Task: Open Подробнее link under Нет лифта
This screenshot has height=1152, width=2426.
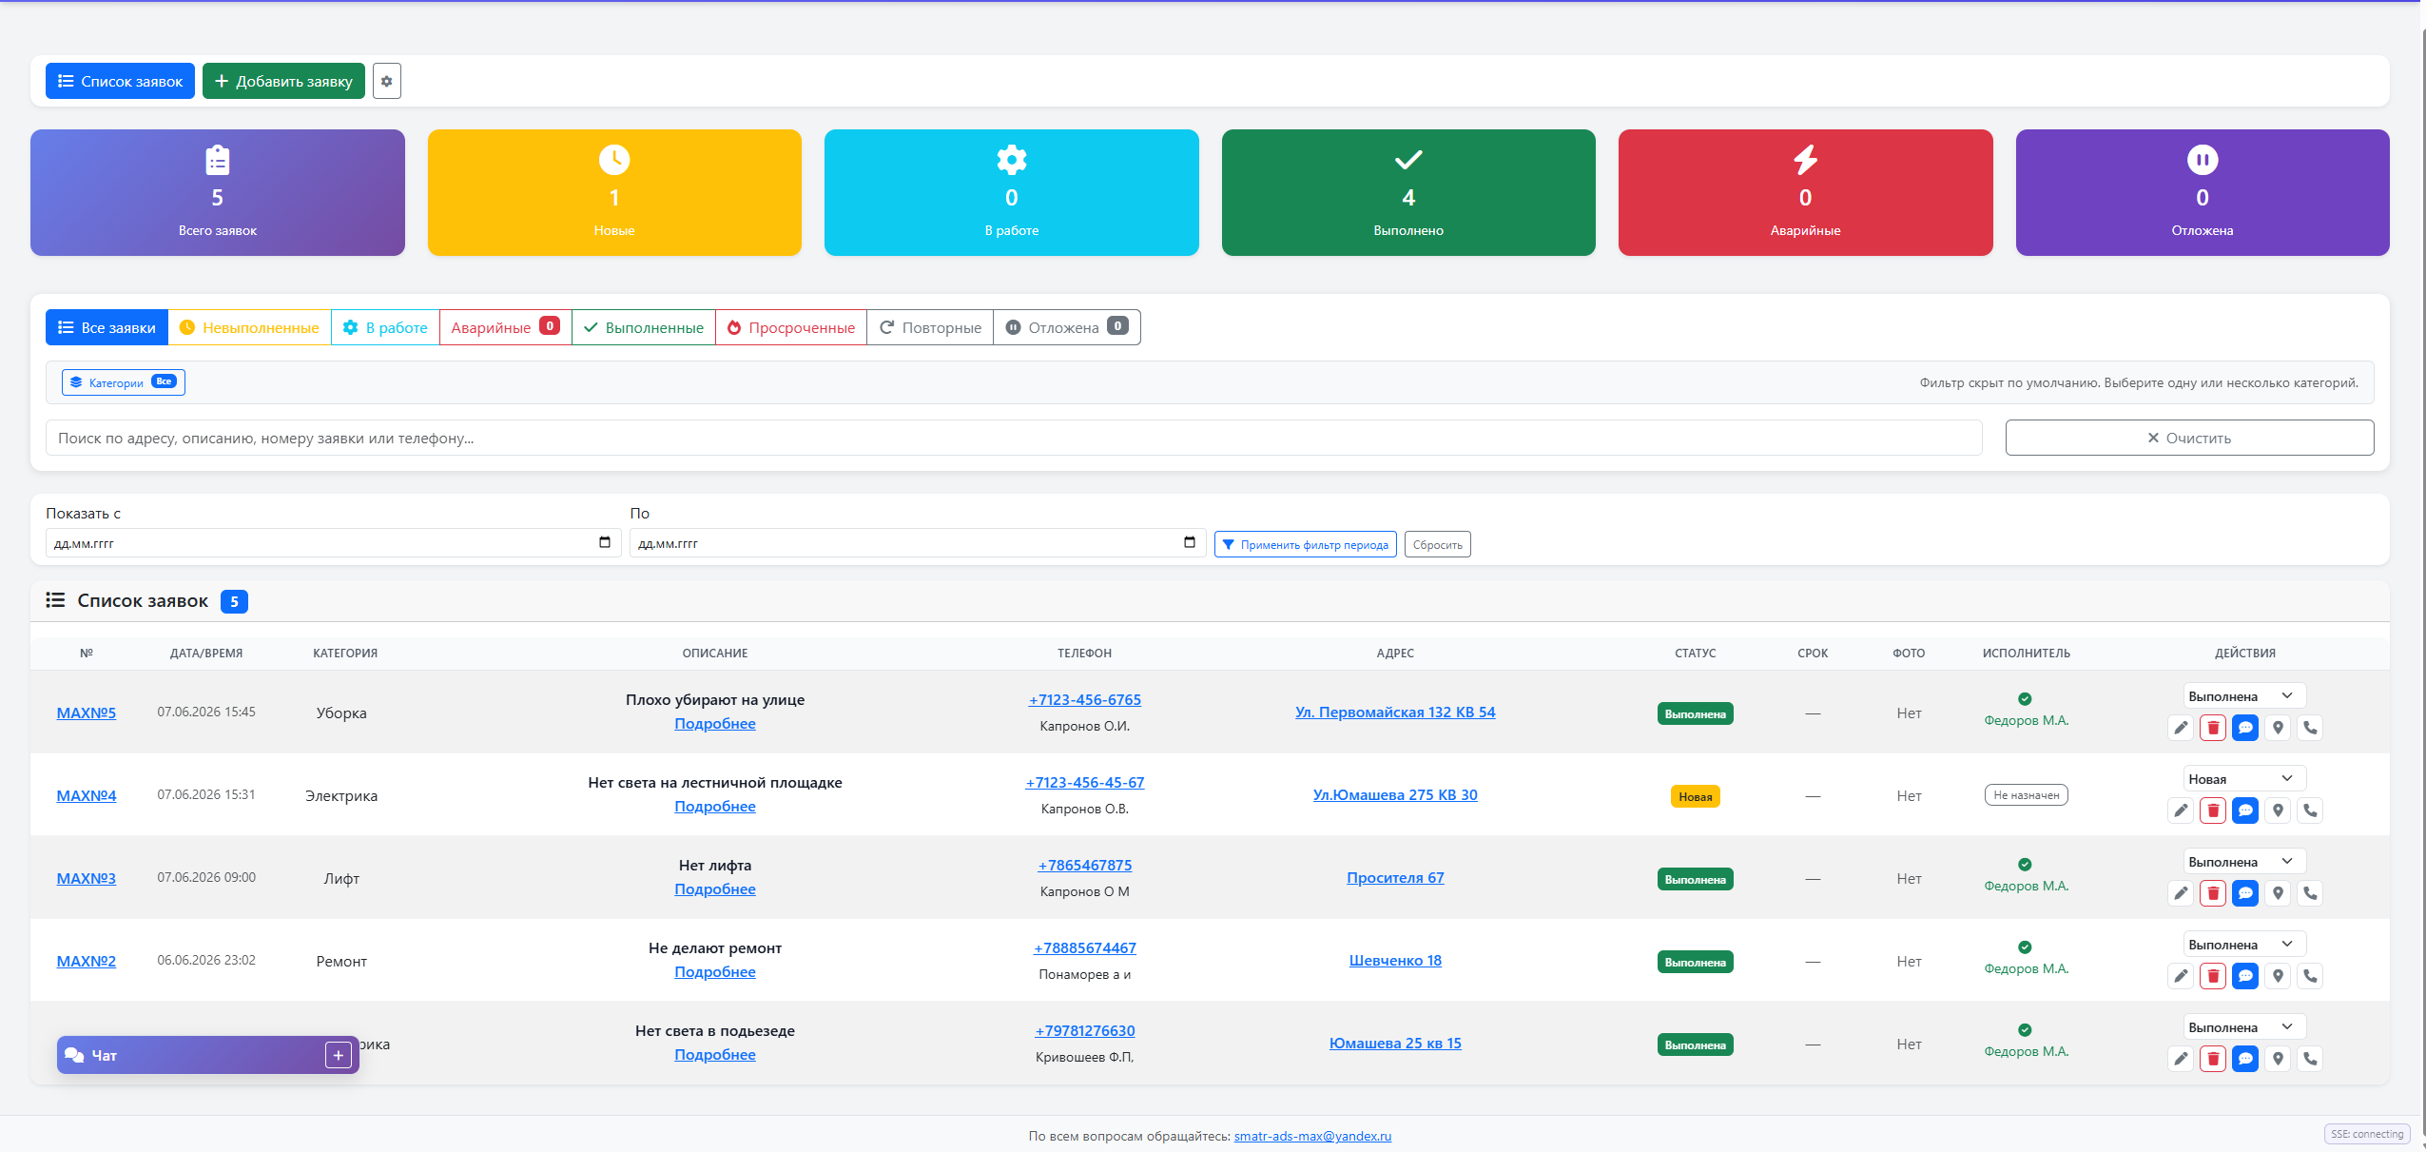Action: [x=715, y=888]
